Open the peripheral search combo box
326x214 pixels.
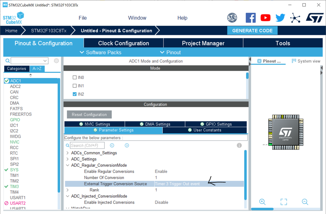click(29, 61)
